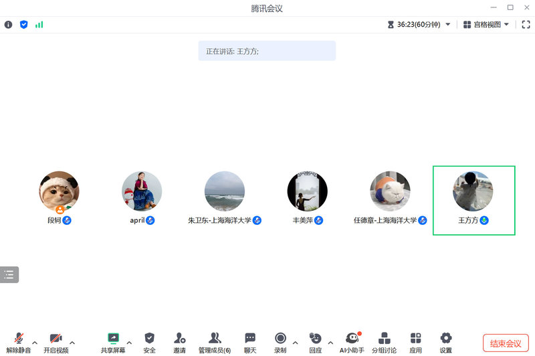Check the green network signal indicator
The image size is (535, 356).
pyautogui.click(x=39, y=25)
